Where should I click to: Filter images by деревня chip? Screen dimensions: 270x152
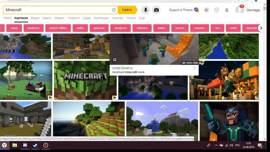(x=99, y=28)
